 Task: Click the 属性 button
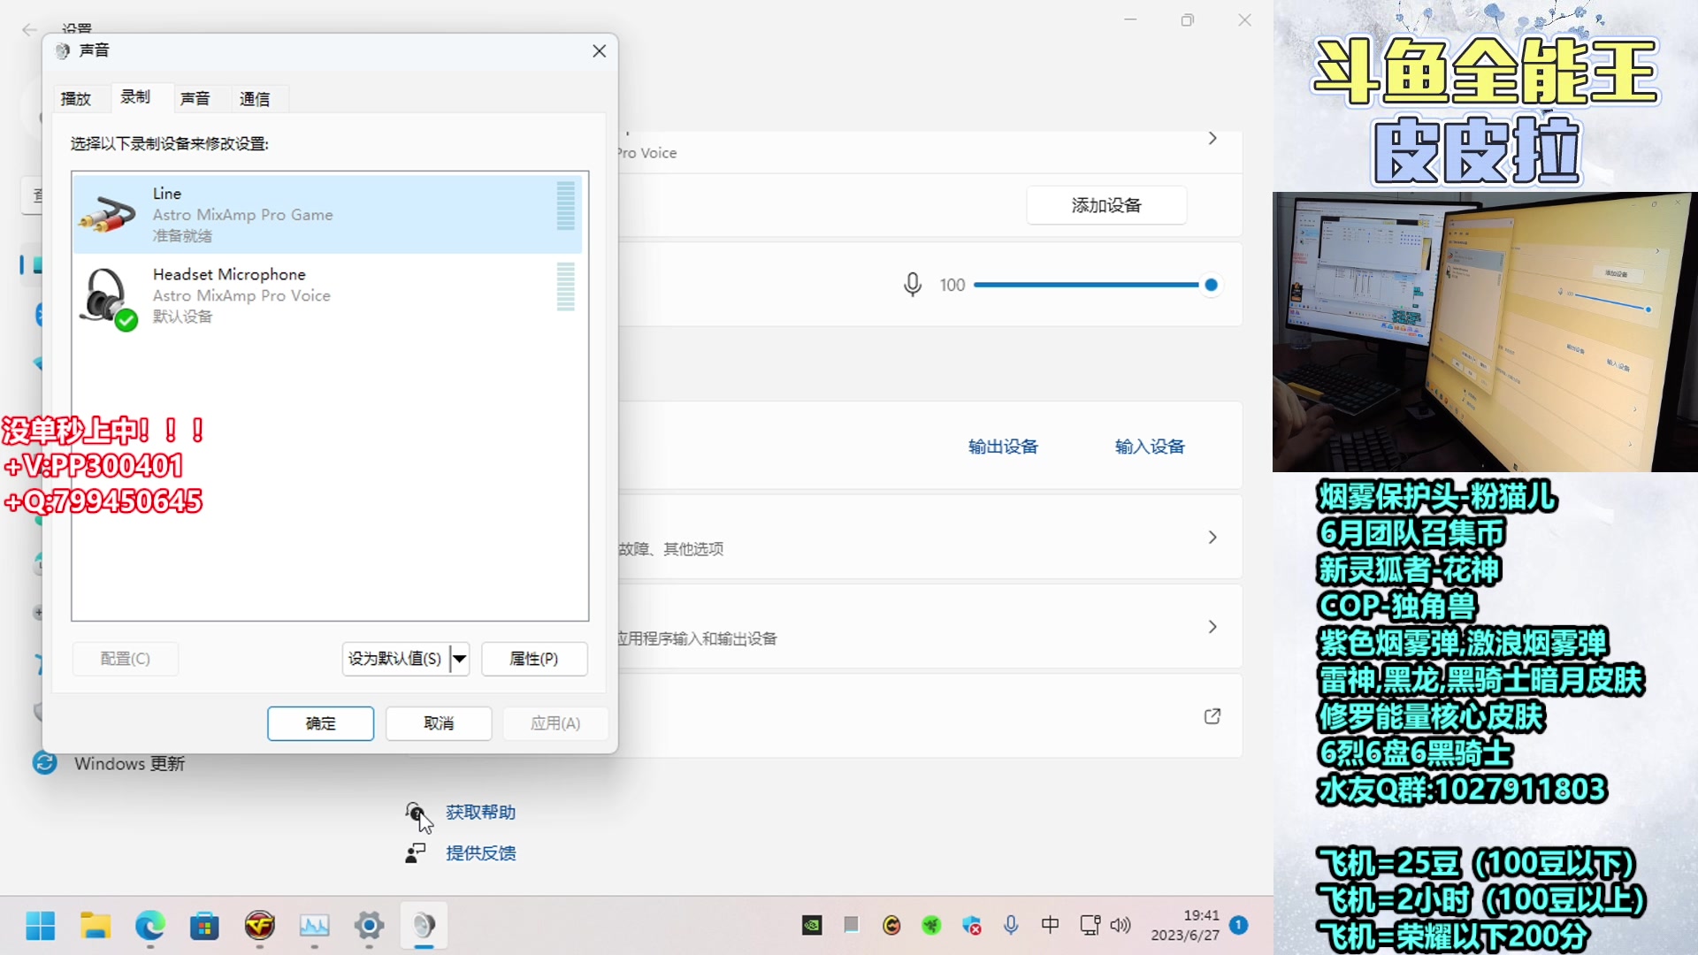tap(534, 659)
